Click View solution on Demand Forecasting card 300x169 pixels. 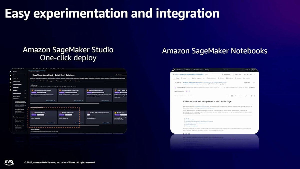106,101
